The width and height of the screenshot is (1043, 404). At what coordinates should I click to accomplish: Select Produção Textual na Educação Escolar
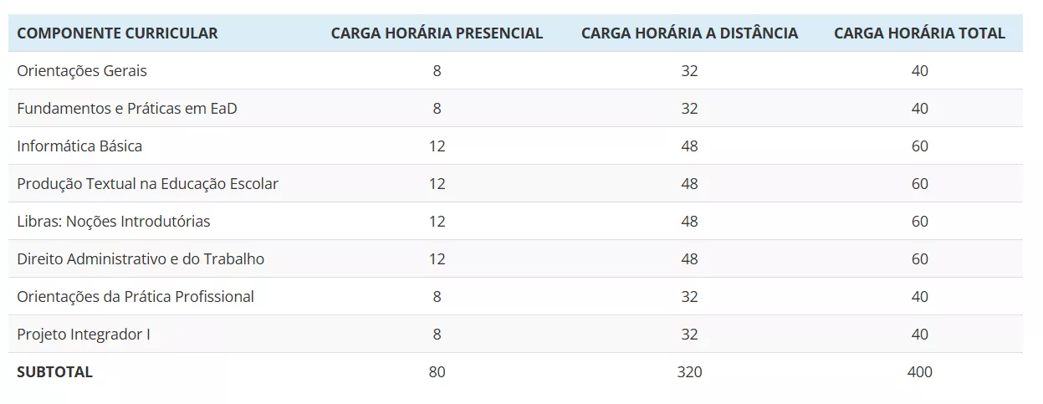pos(147,184)
